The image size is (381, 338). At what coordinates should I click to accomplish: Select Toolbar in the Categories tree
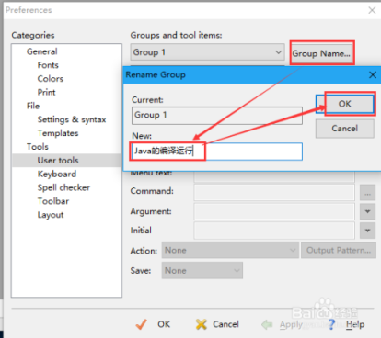(x=53, y=201)
